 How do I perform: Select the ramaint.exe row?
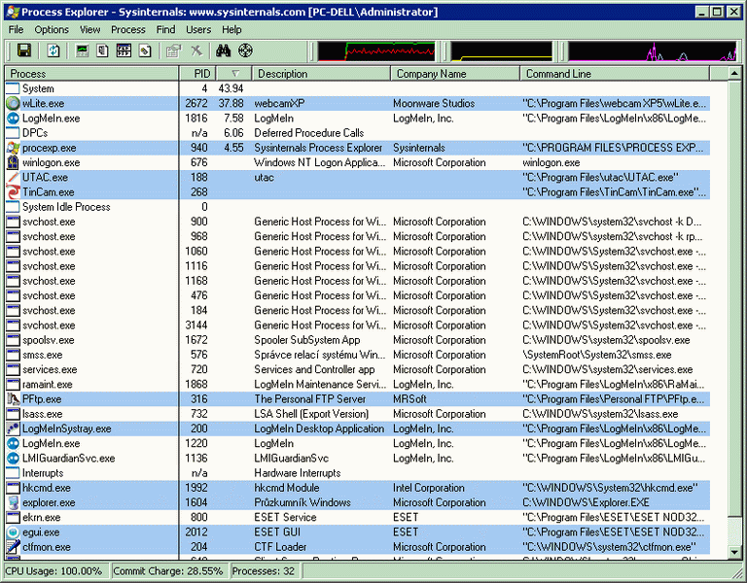358,384
